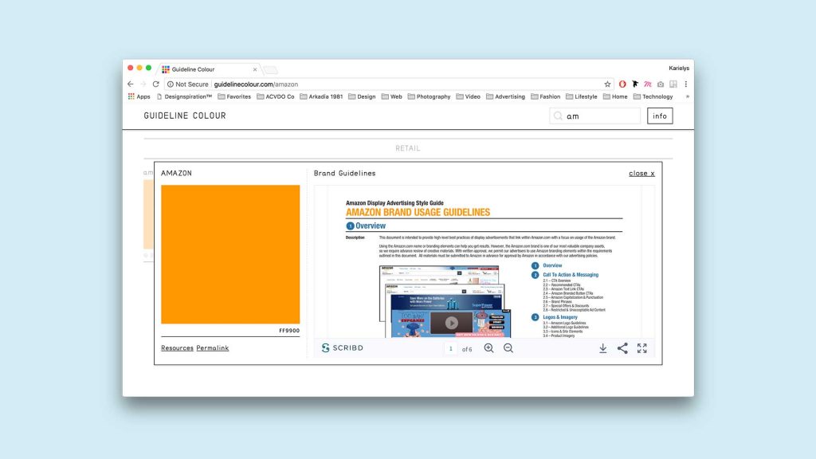Open the Design bookmark folder
Screen dimensions: 816x459
362,96
